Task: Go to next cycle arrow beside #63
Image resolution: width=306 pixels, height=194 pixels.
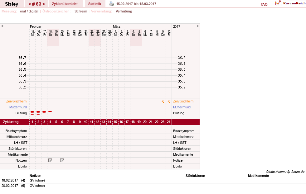Action: (44, 4)
